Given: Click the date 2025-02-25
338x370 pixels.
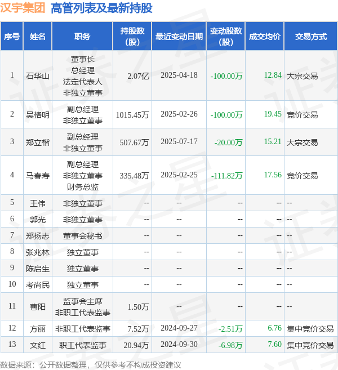Looking at the screenshot, I should click(179, 175).
